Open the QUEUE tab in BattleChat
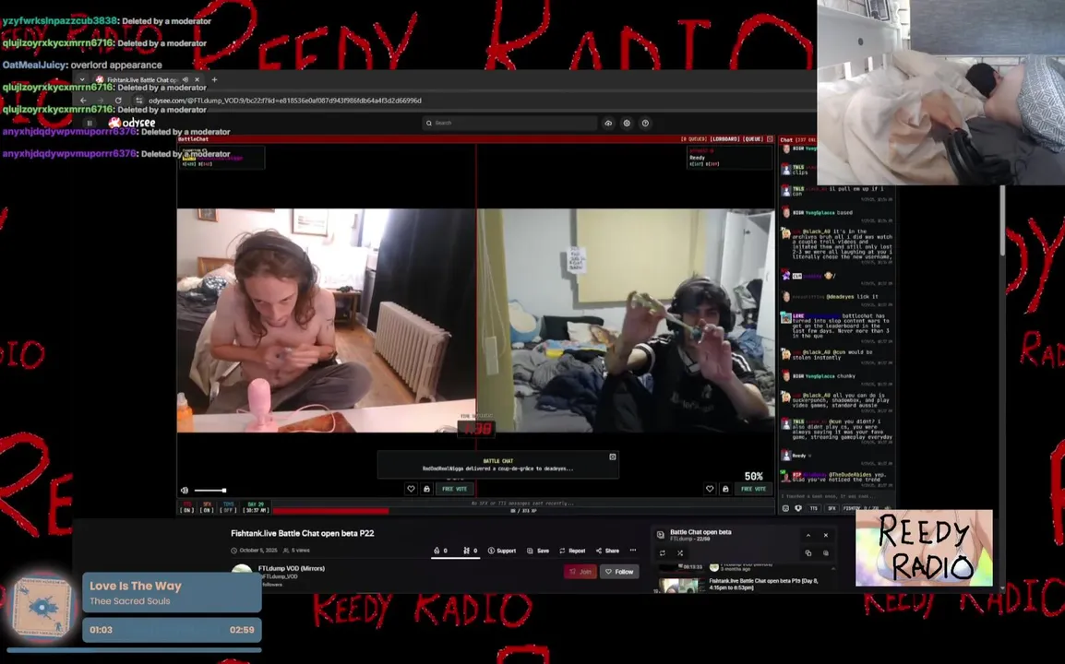The width and height of the screenshot is (1065, 664). (752, 139)
